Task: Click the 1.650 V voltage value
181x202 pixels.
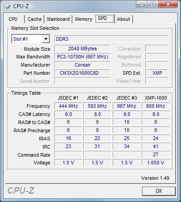Action: [156, 163]
